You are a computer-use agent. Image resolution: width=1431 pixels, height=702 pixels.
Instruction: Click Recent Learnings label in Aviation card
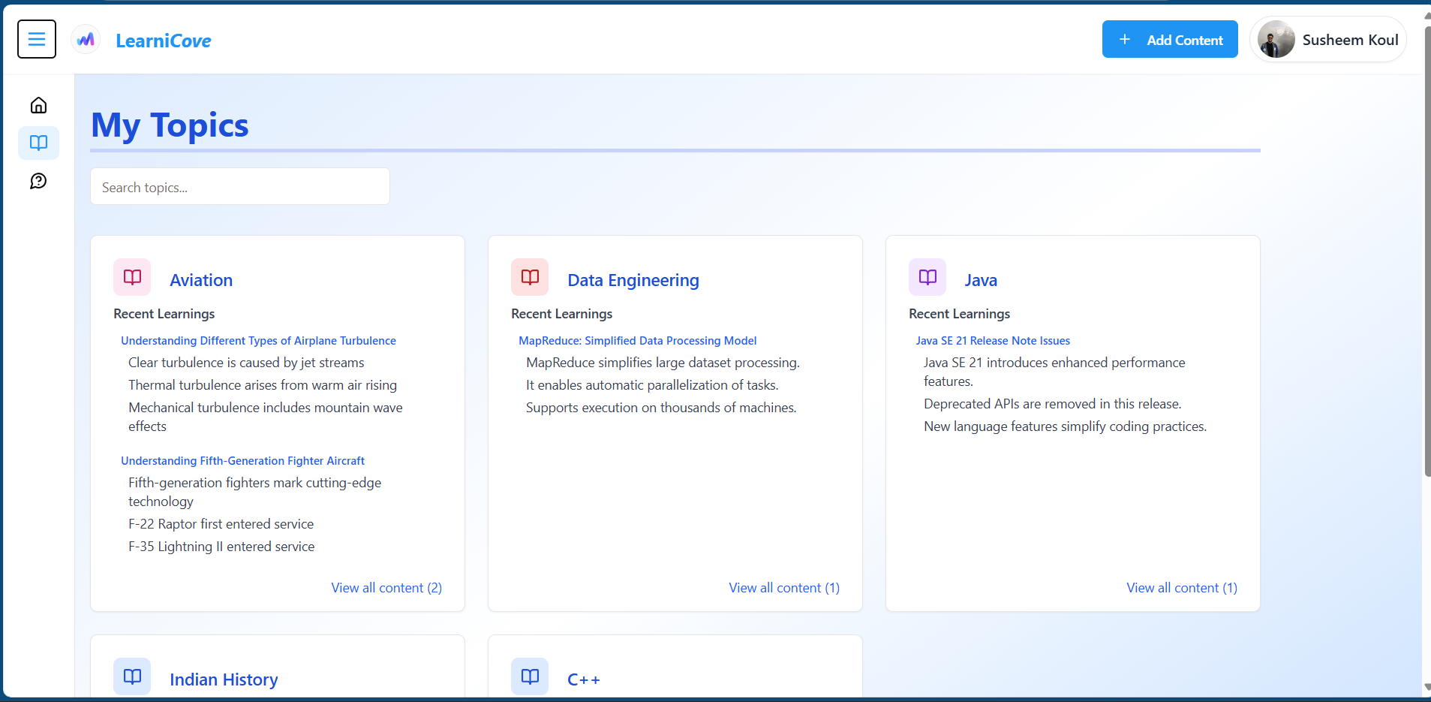pyautogui.click(x=164, y=314)
